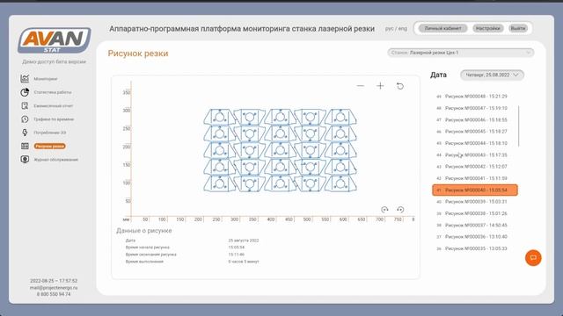Open Мониторинг menu item

coord(46,79)
